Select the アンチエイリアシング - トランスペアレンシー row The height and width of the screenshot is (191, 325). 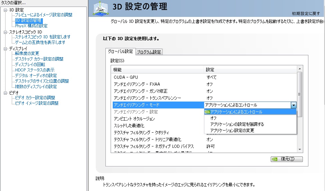coord(205,98)
